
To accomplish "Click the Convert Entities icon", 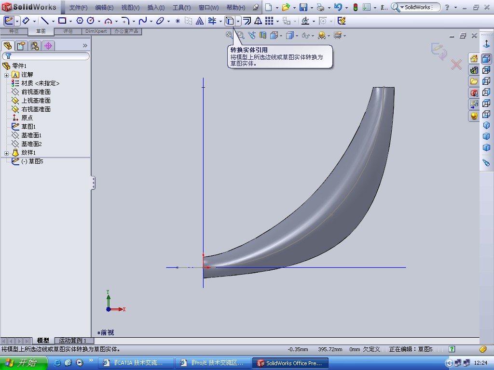I will pyautogui.click(x=230, y=21).
